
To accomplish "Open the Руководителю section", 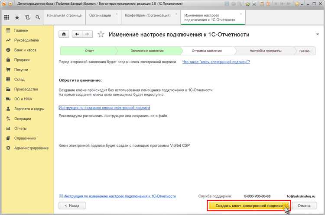I will 26,40.
